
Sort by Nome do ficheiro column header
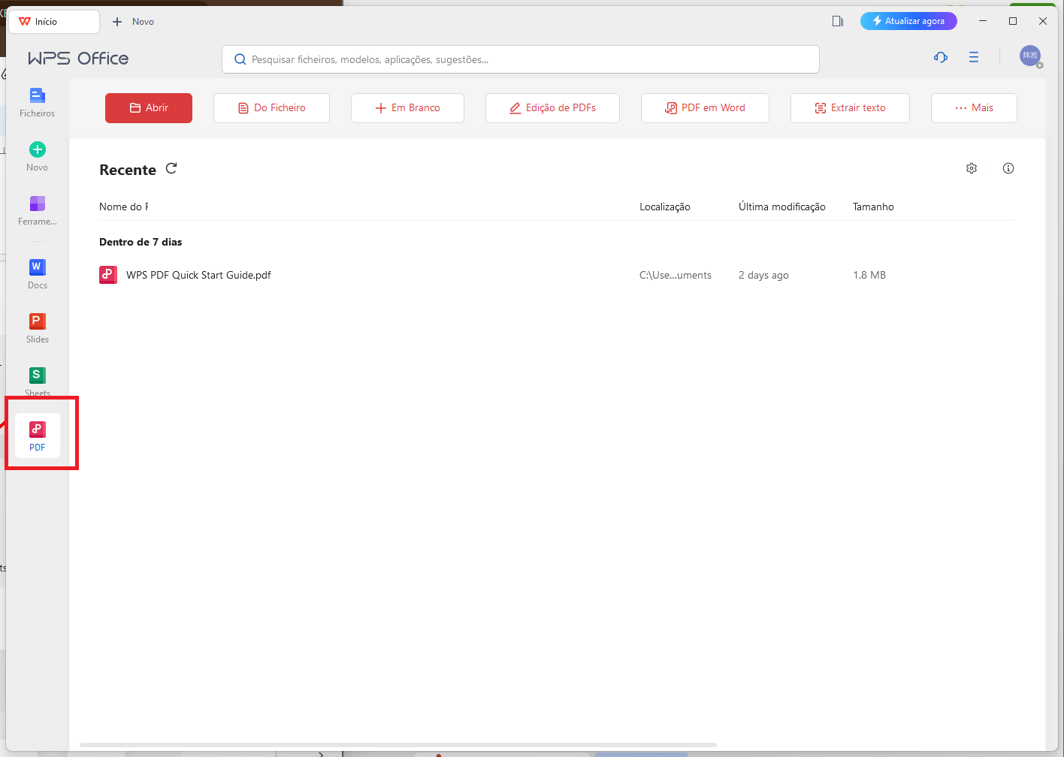point(124,207)
